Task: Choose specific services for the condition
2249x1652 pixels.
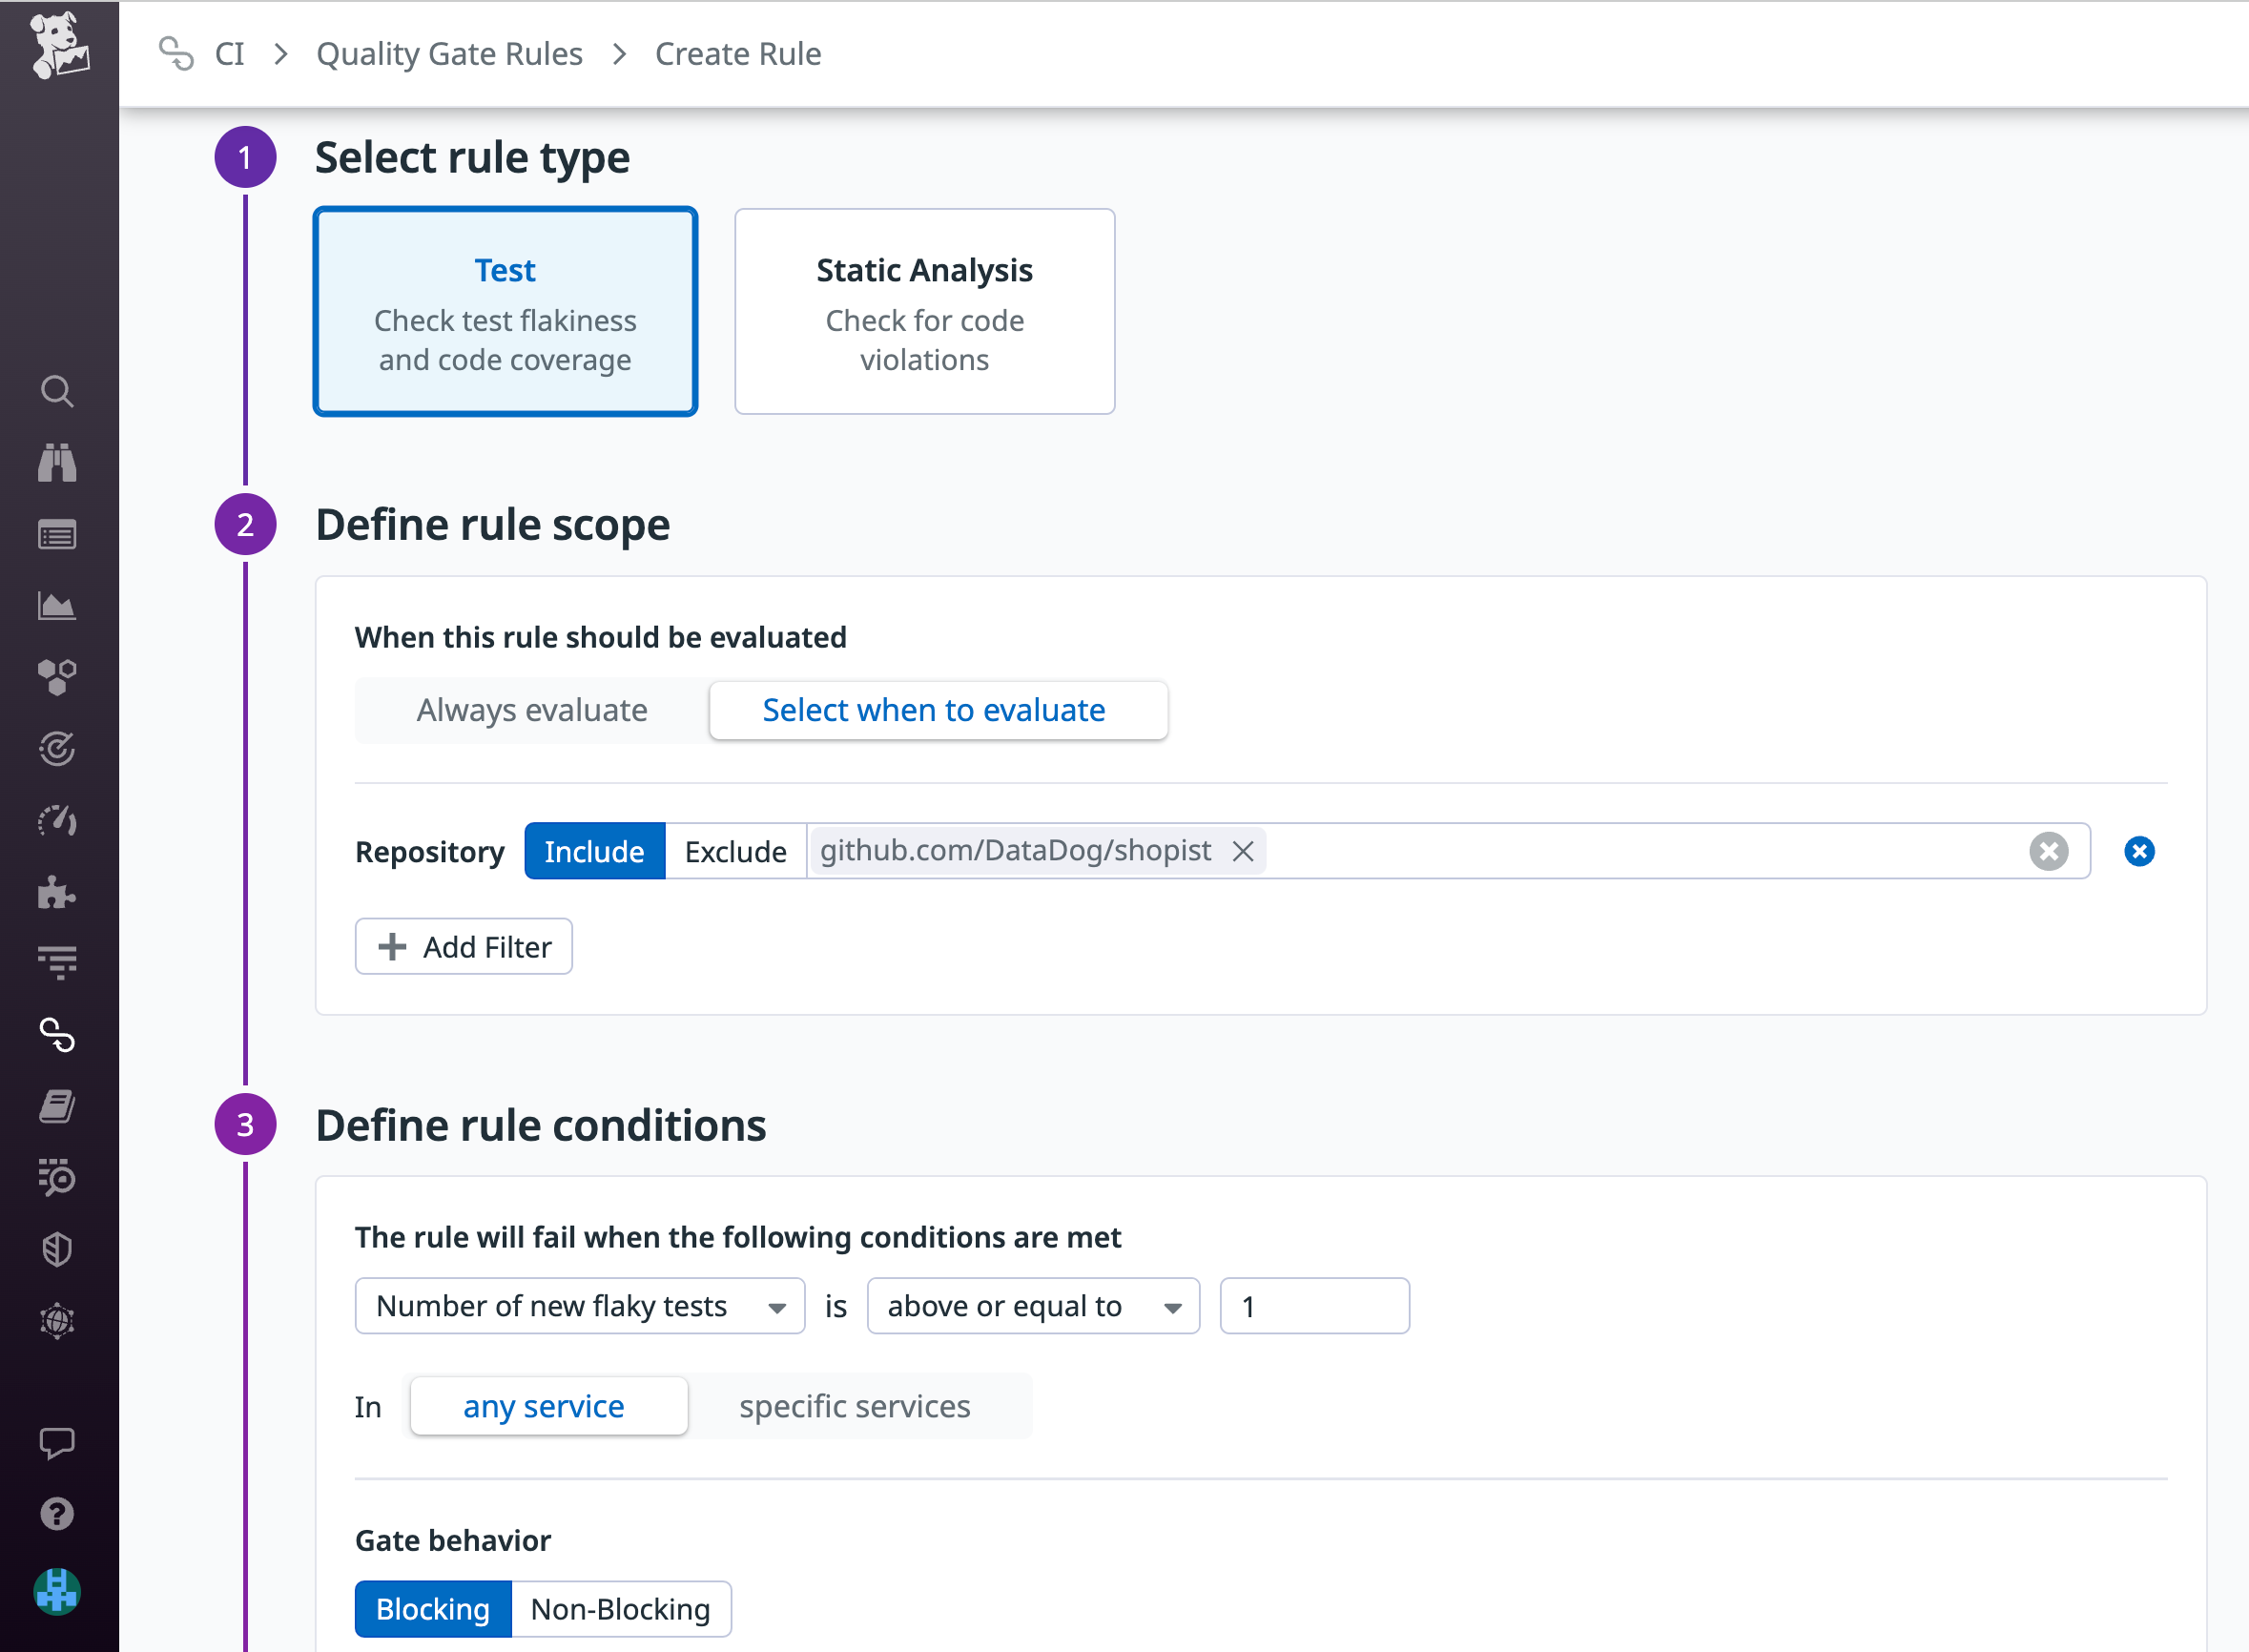Action: [x=854, y=1406]
